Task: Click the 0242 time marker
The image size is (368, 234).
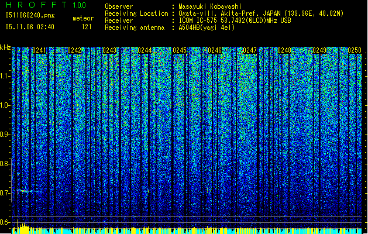Action: (74, 50)
